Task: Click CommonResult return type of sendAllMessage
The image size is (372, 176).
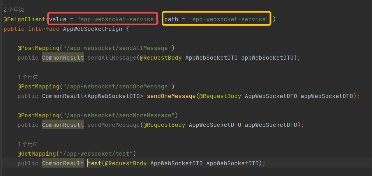Action: click(63, 58)
